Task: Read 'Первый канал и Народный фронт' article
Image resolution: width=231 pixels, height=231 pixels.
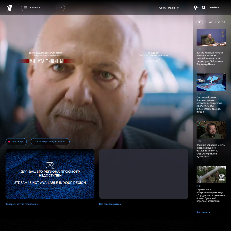Action: pyautogui.click(x=211, y=195)
